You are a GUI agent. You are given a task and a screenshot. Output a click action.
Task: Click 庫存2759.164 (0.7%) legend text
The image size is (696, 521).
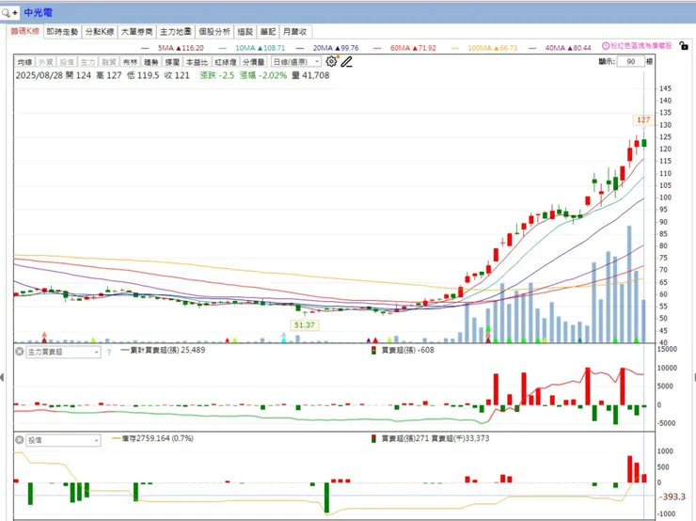click(x=158, y=438)
